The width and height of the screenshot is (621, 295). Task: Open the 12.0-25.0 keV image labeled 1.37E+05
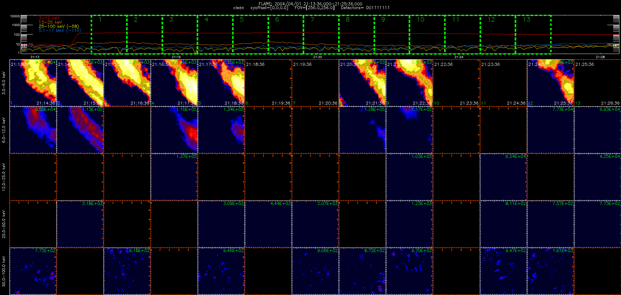174,177
